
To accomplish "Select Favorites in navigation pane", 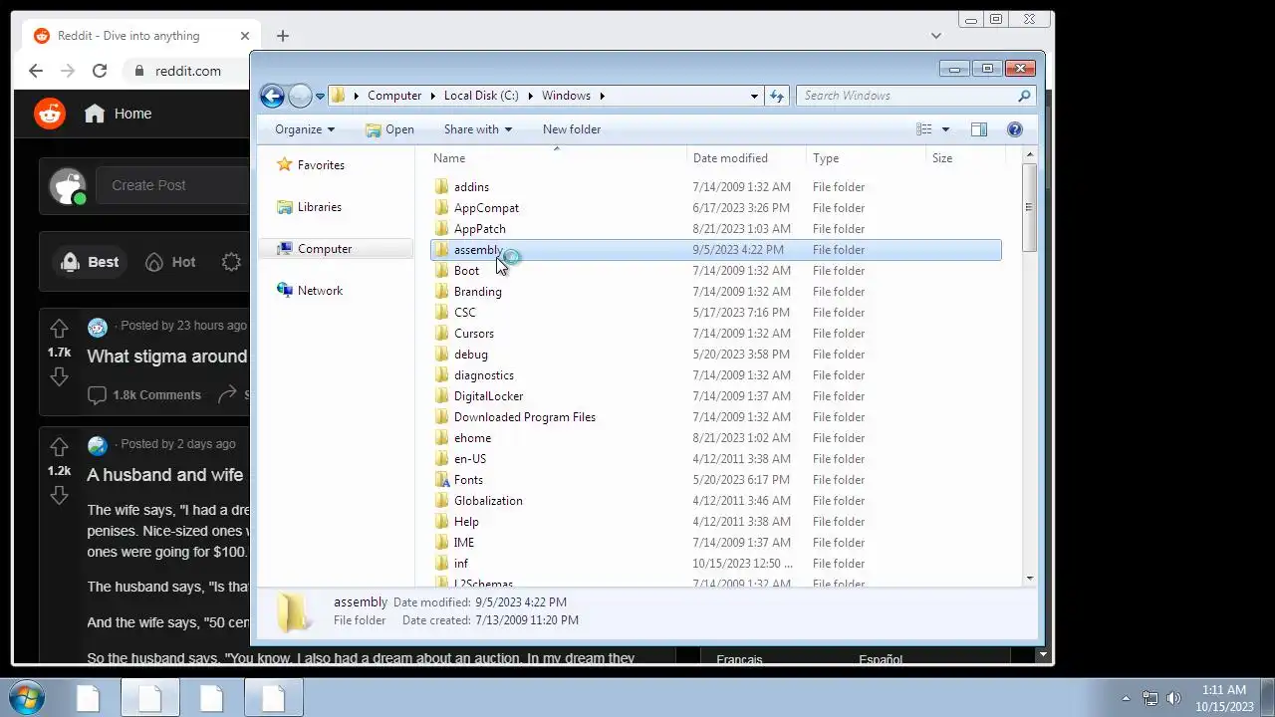I will point(320,165).
